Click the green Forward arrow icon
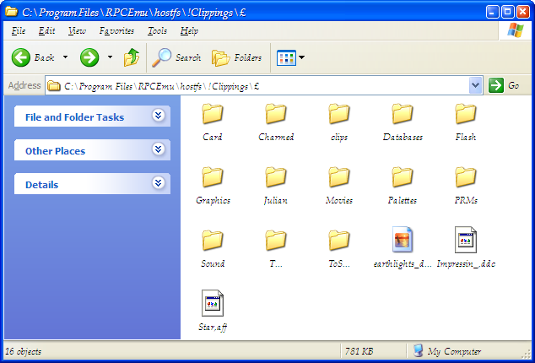Screen dimensions: 535x363 89,57
